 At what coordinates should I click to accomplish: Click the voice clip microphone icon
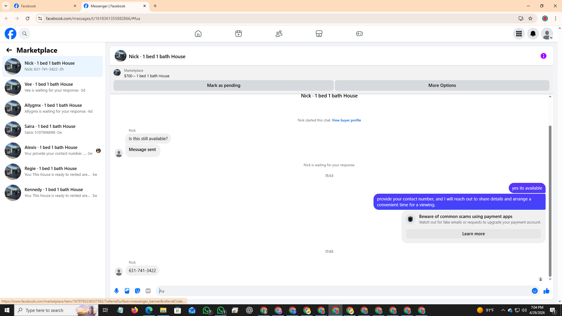116,291
